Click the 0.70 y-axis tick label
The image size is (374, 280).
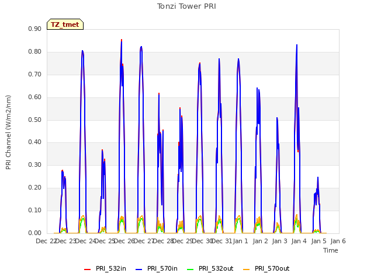35,74
